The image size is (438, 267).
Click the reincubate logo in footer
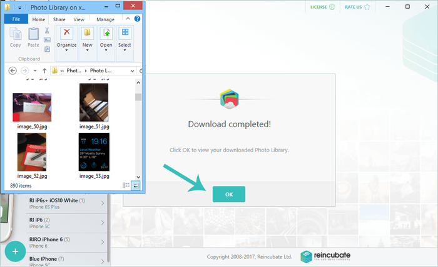[325, 256]
